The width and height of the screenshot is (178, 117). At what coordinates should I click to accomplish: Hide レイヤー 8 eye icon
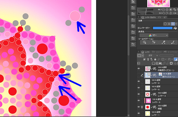[139, 81]
